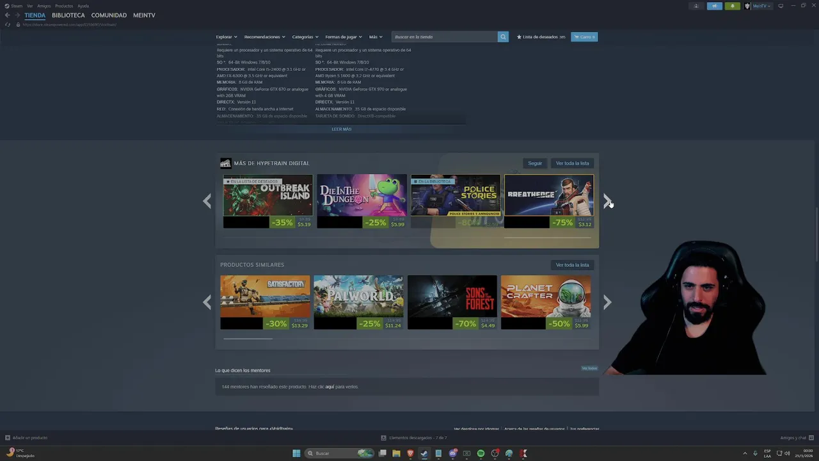The height and width of the screenshot is (461, 819).
Task: Open the Planet Crafter game card
Action: coord(546,302)
